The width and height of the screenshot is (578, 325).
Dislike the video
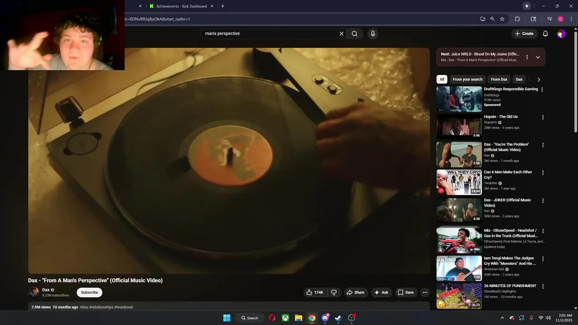pyautogui.click(x=334, y=292)
